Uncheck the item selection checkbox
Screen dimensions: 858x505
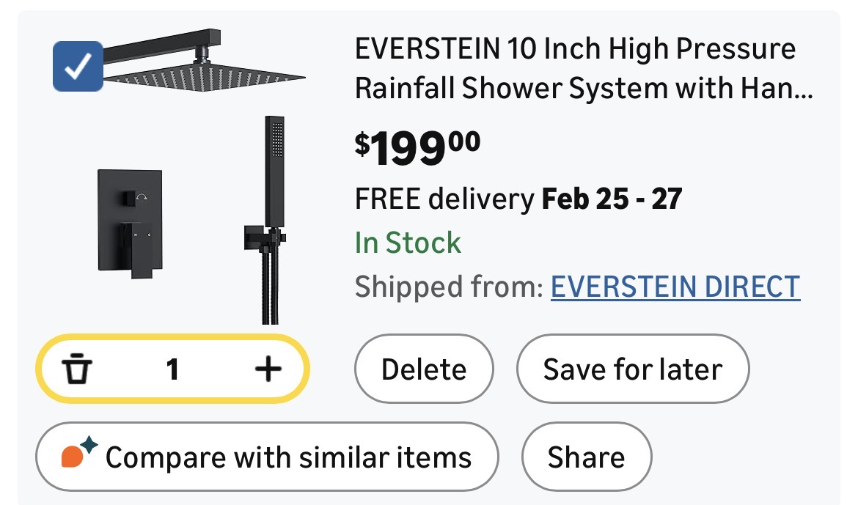78,67
